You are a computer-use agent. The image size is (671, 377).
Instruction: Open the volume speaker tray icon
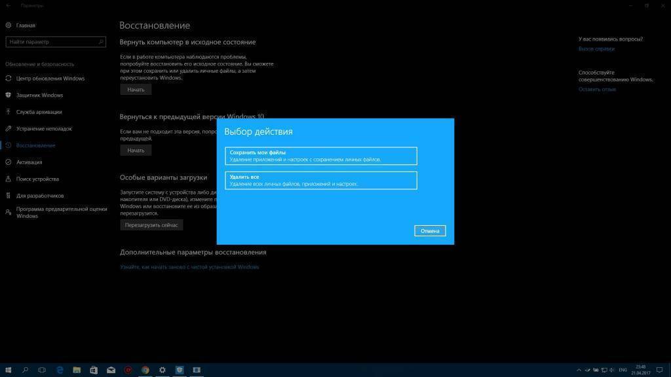pos(612,370)
